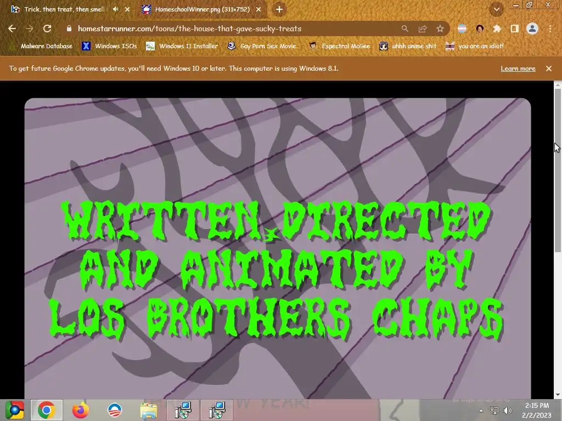Open the Windows ISOs bookmark
Image resolution: width=562 pixels, height=421 pixels.
pos(109,46)
